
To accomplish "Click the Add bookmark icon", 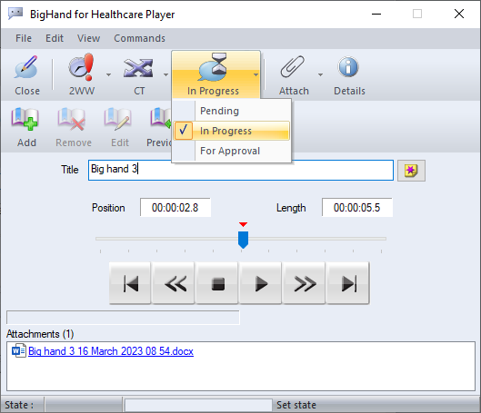I will (x=25, y=119).
